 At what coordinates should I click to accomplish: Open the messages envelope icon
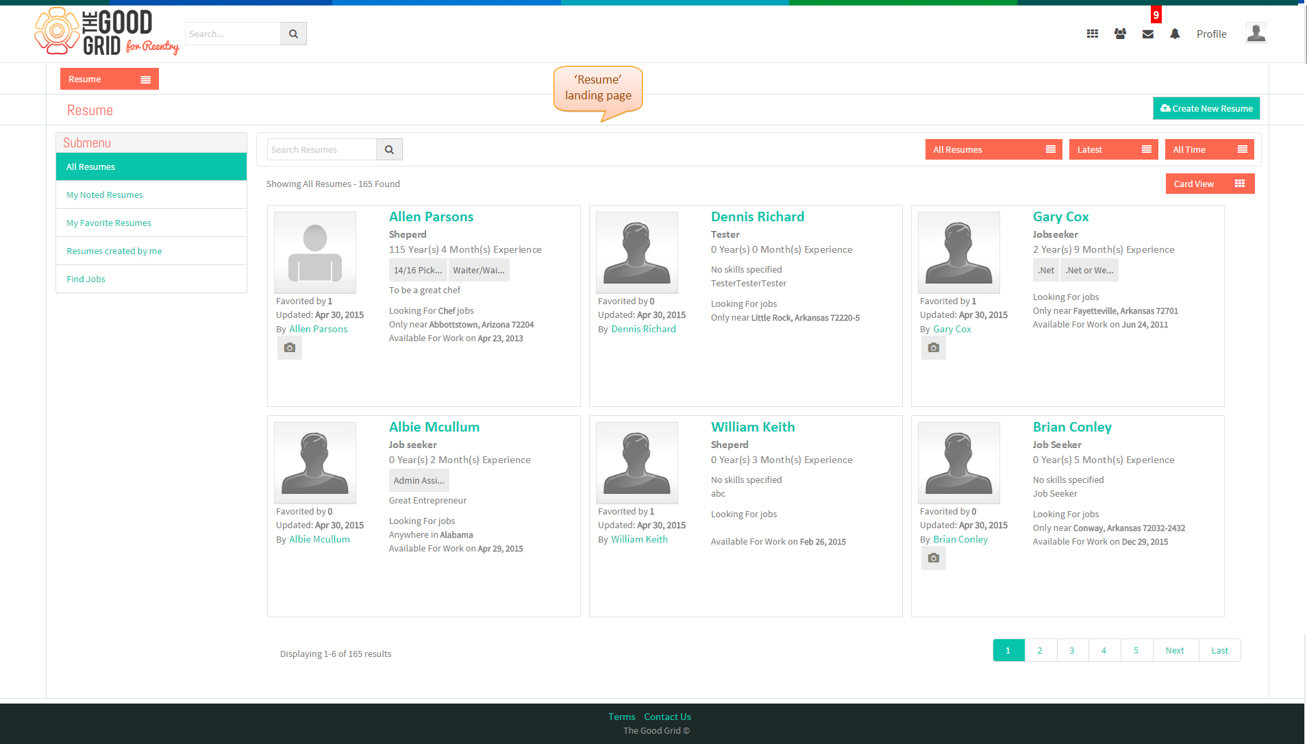point(1148,34)
